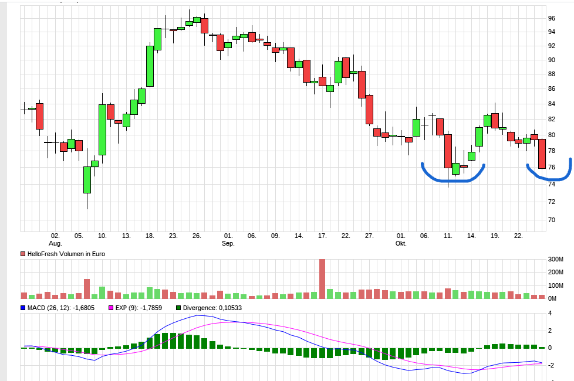Select the 'Divergence: 0,10533' label
Screen dimensions: 574x381
coord(212,308)
